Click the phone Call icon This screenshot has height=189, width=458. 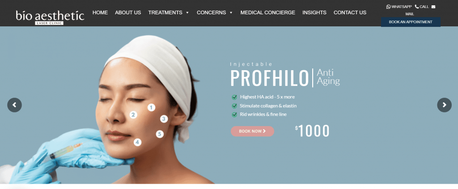(417, 7)
